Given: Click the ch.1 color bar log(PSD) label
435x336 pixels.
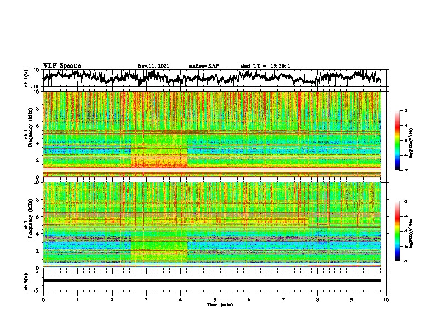Looking at the screenshot, I should pos(411,143).
